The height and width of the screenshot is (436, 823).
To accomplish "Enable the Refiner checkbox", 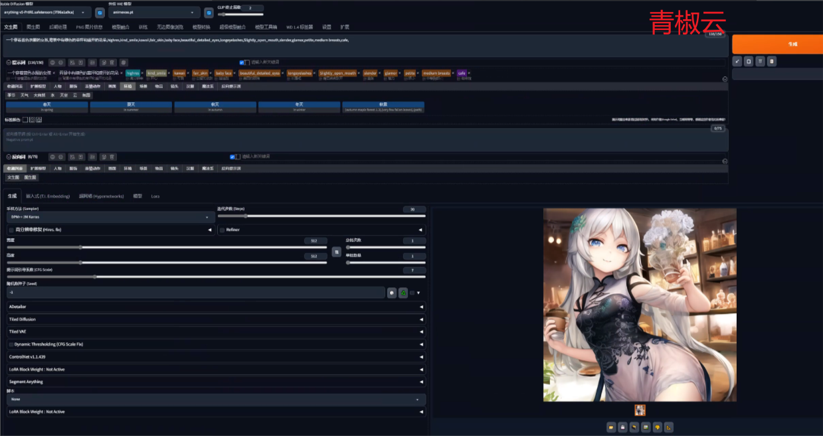I will (223, 230).
